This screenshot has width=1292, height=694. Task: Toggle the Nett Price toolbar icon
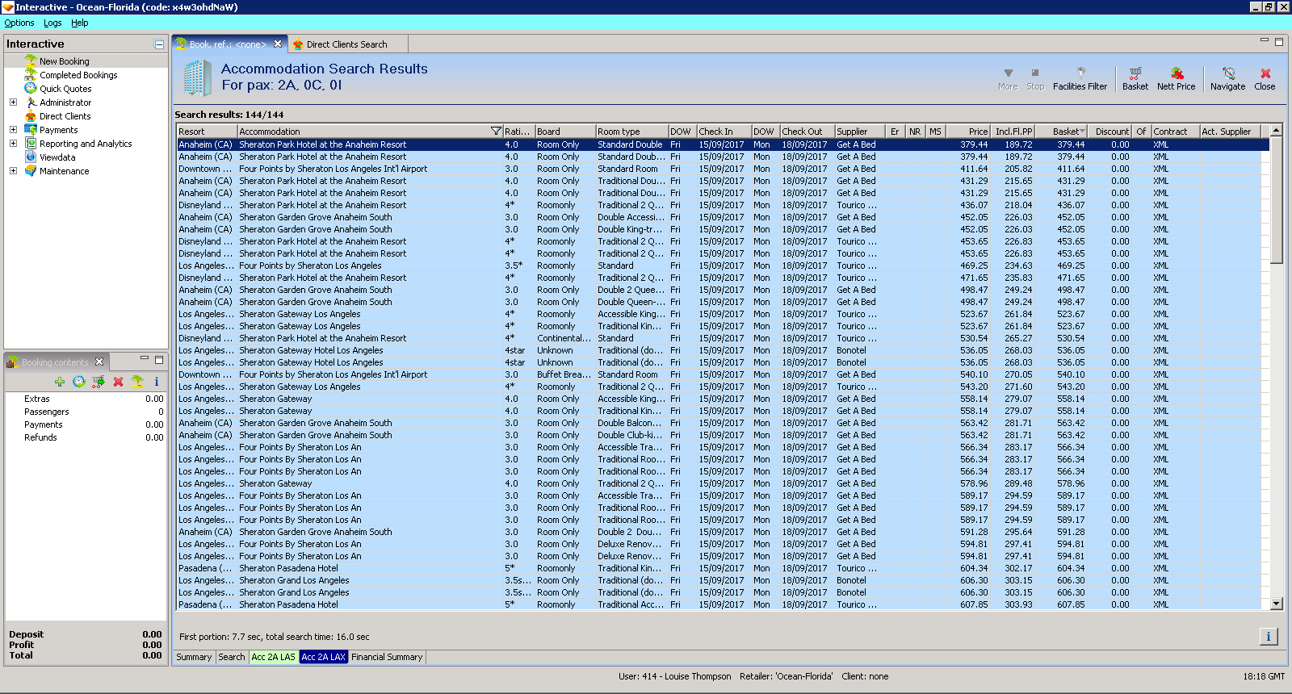tap(1176, 78)
